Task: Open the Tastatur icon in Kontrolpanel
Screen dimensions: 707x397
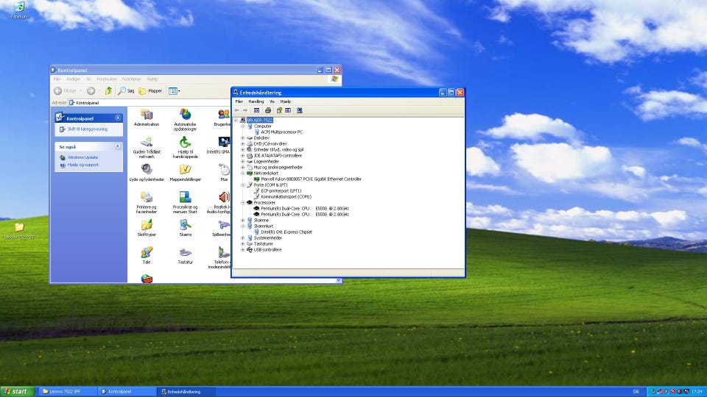Action: [185, 256]
